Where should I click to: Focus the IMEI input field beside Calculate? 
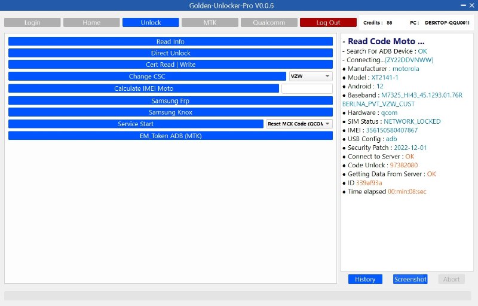coord(307,88)
